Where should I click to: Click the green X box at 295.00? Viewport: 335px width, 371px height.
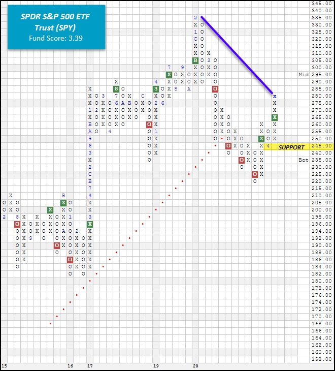pos(169,75)
